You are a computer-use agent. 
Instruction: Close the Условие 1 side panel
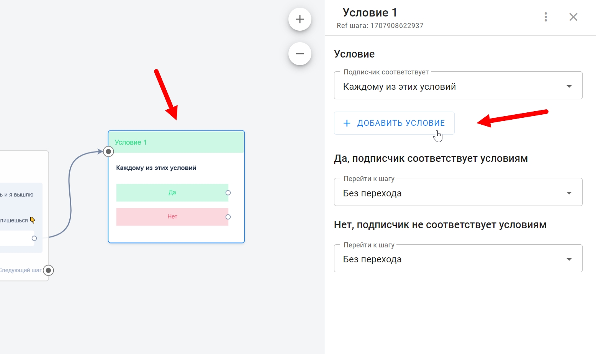click(573, 17)
